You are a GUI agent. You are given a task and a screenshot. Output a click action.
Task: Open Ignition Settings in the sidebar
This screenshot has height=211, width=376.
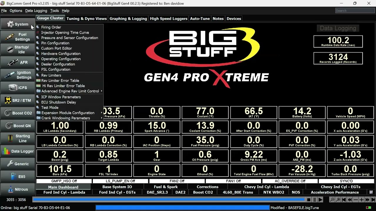[x=18, y=75]
